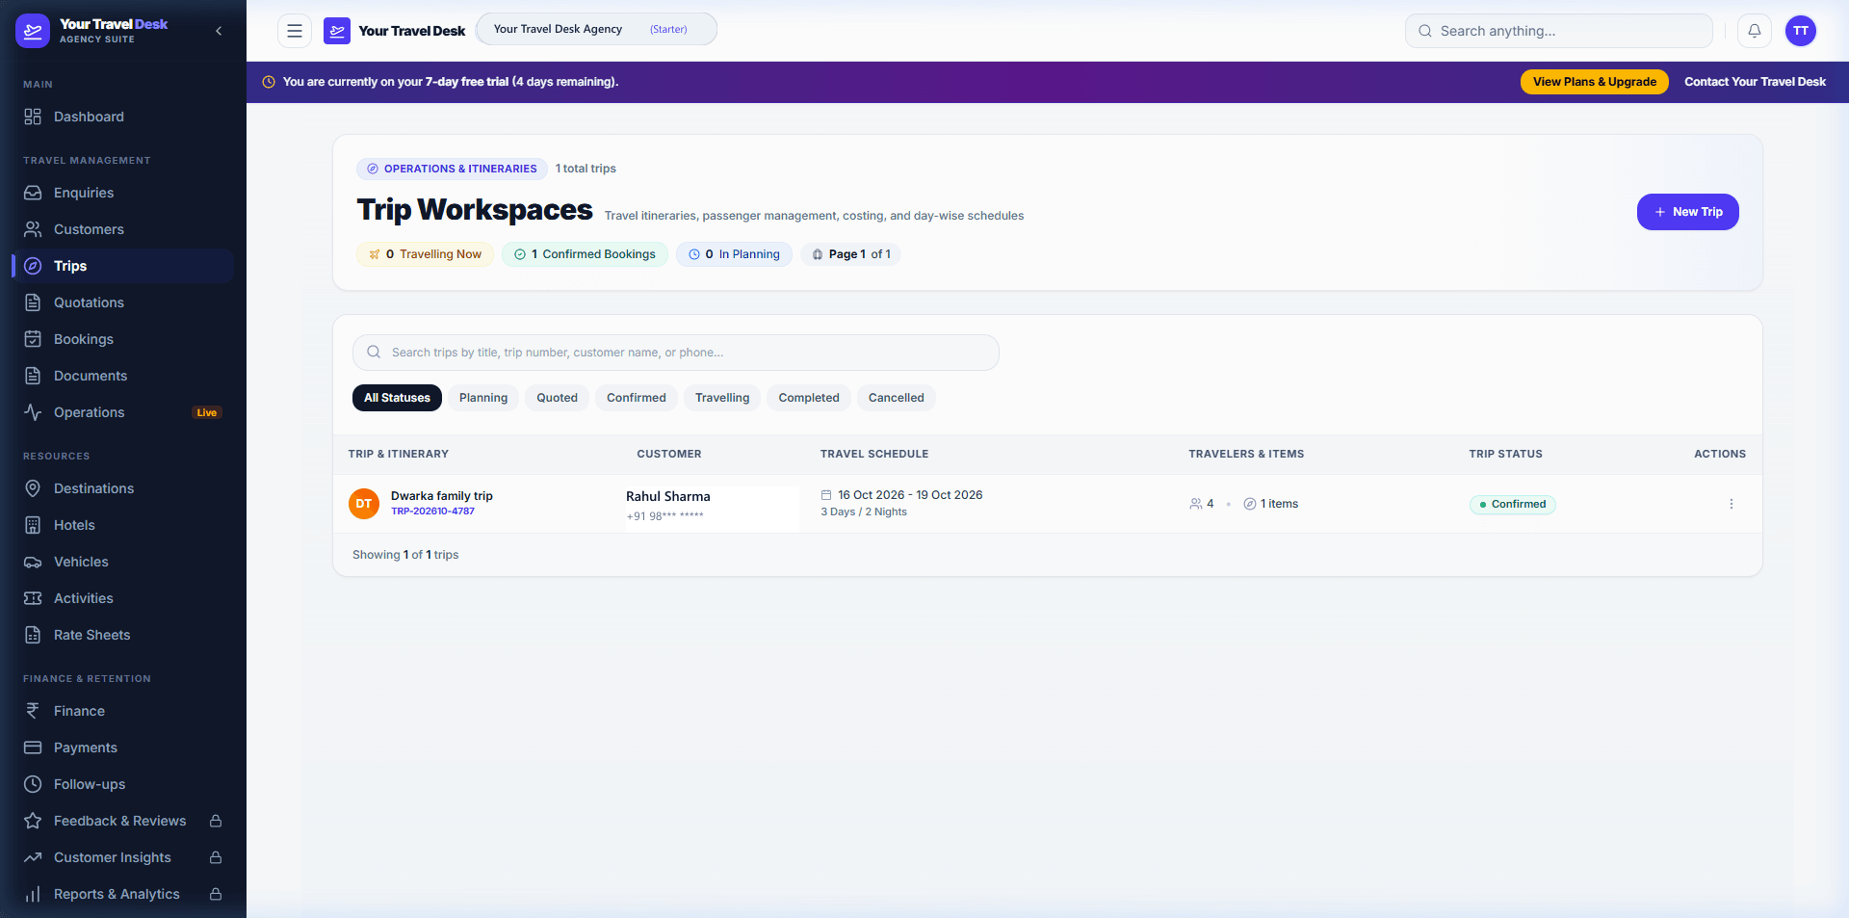Click the 0 In Planning chip
1849x918 pixels.
(734, 254)
